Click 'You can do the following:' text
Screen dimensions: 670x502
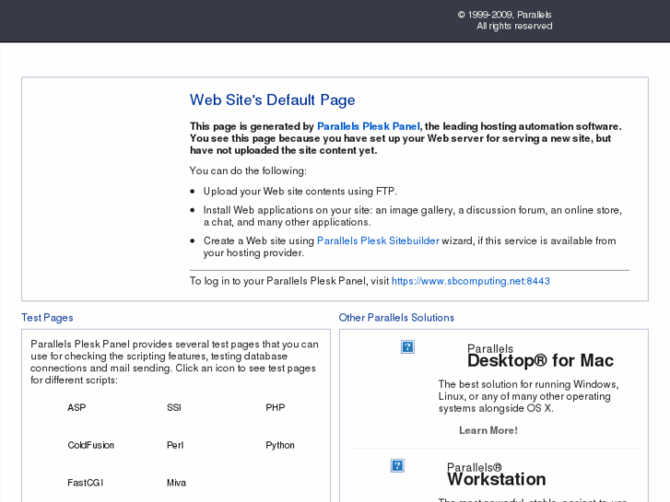248,171
